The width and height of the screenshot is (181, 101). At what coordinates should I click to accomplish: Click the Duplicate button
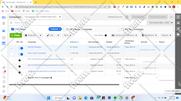tap(31, 35)
